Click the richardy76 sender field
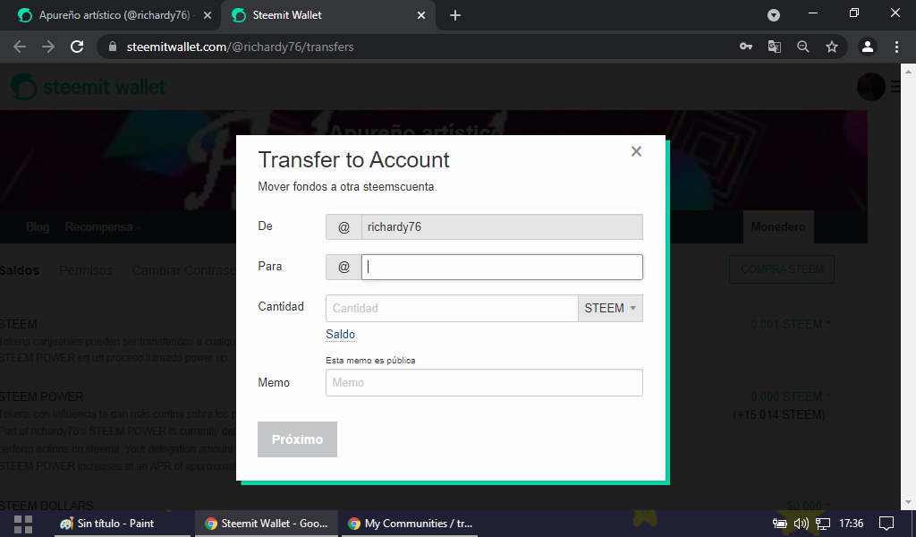Image resolution: width=916 pixels, height=537 pixels. pos(502,226)
